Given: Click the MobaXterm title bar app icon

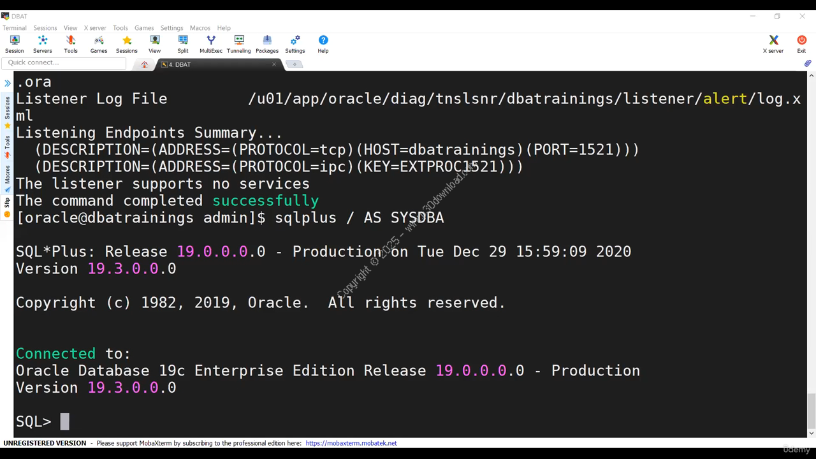Looking at the screenshot, I should coord(5,16).
